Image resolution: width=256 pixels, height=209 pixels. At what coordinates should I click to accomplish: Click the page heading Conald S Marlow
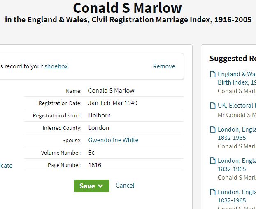click(x=127, y=8)
